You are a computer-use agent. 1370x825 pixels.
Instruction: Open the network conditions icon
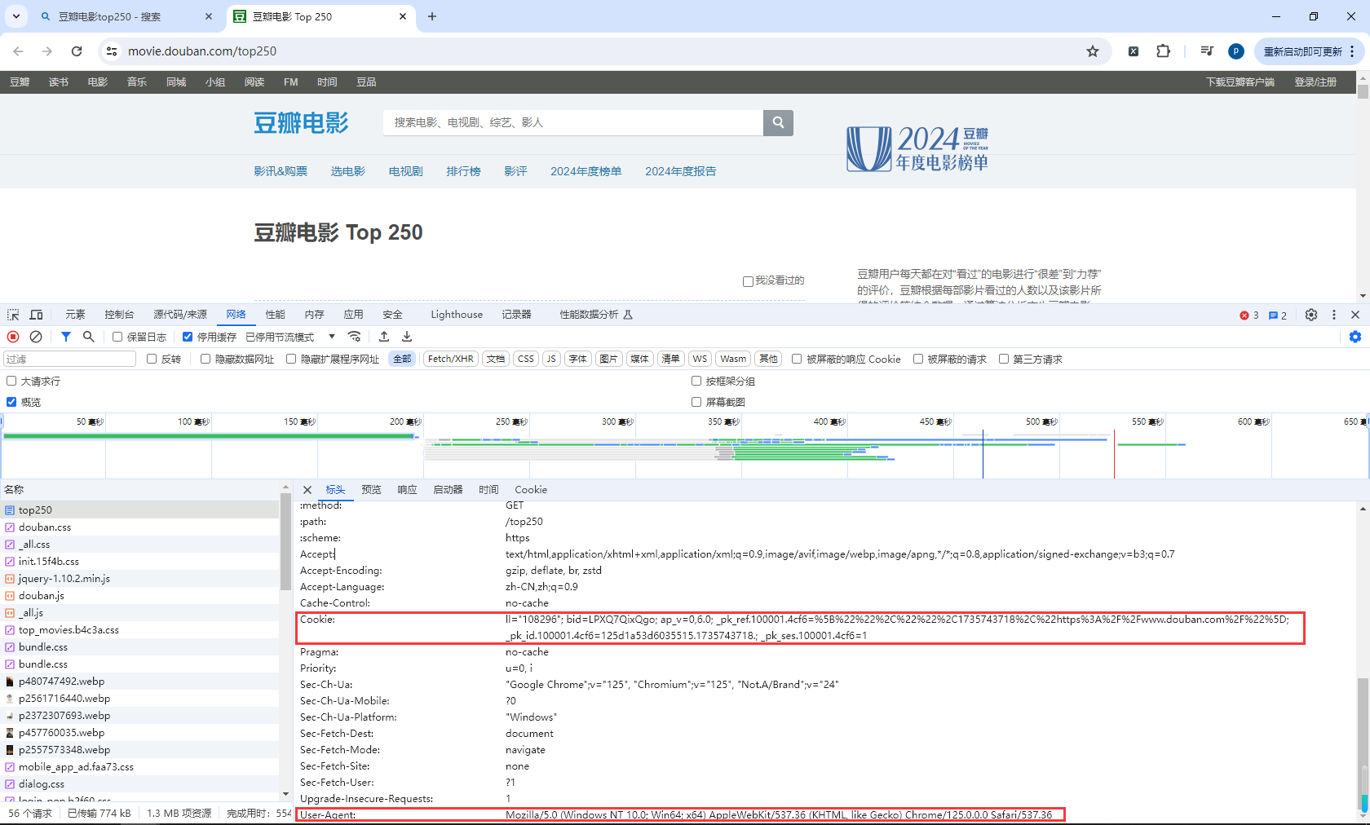(354, 337)
